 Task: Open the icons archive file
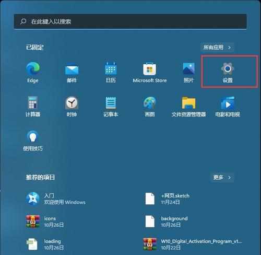[x=45, y=222]
